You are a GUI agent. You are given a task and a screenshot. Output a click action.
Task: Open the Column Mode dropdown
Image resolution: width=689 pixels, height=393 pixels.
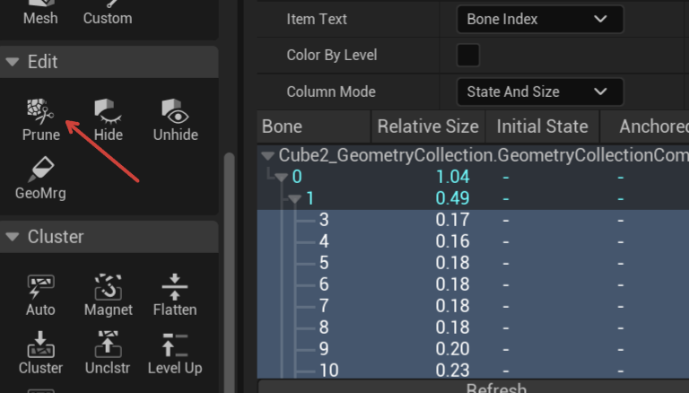[539, 92]
